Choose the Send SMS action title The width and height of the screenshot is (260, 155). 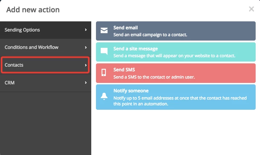click(124, 70)
